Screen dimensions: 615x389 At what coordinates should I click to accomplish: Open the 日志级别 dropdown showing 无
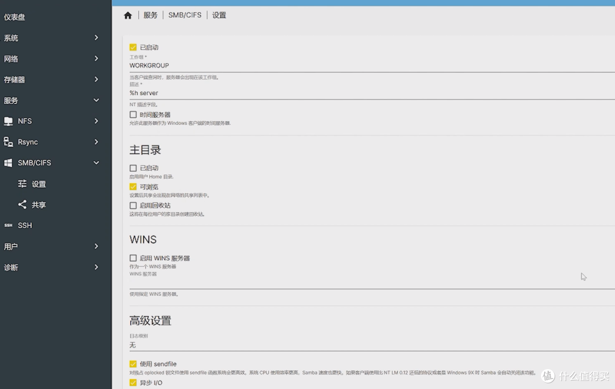click(372, 345)
